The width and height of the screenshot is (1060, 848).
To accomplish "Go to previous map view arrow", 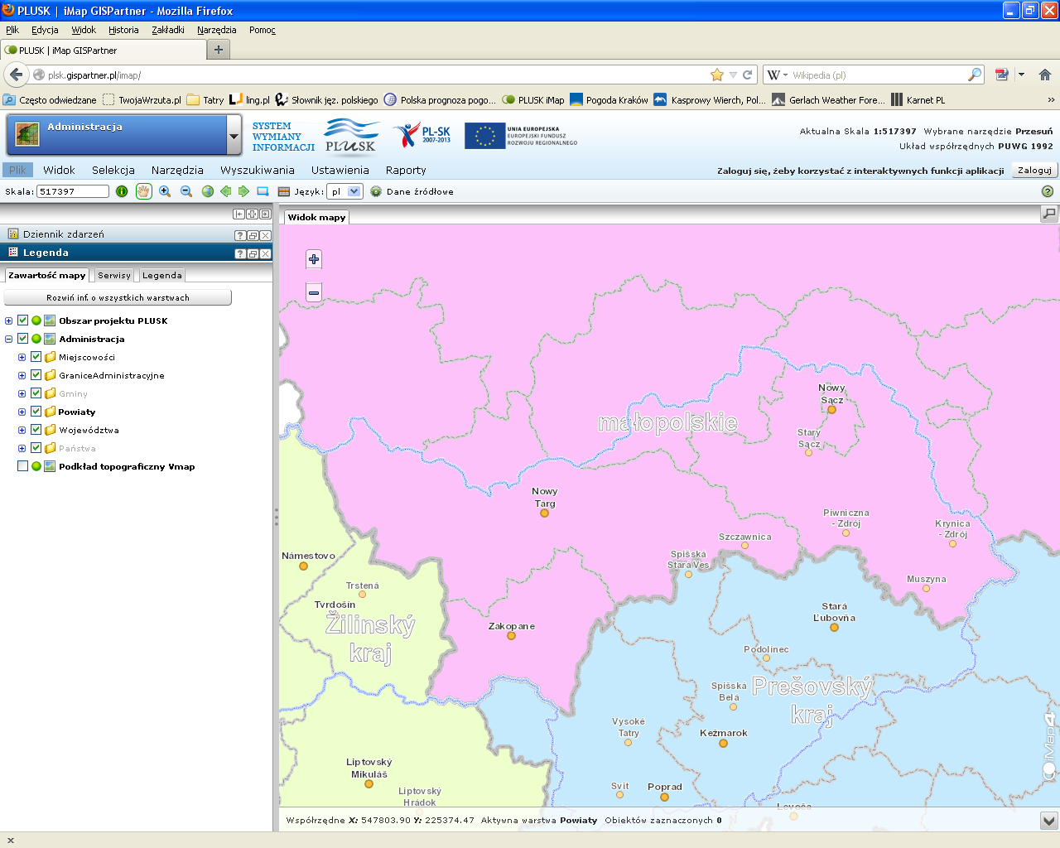I will tap(225, 191).
